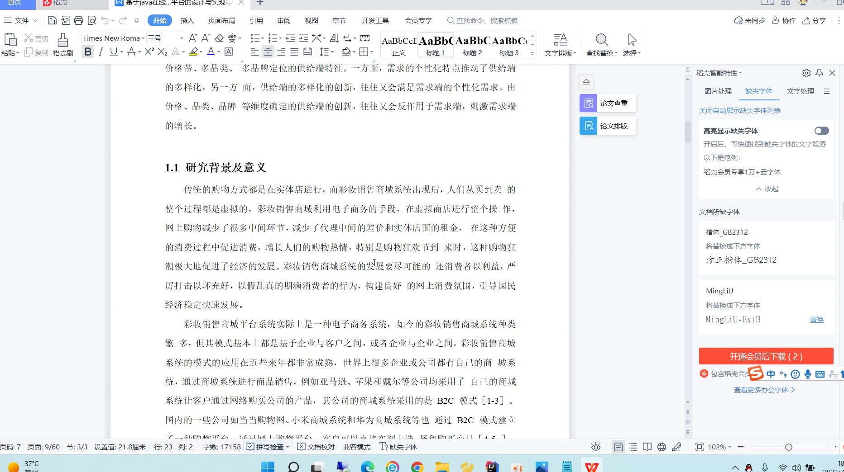Switch to the 文字处理 panel tab

click(800, 91)
